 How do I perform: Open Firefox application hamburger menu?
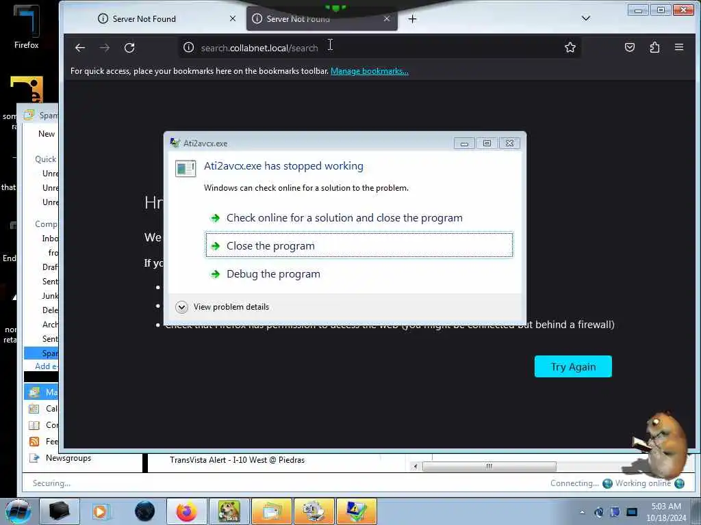[x=679, y=47]
